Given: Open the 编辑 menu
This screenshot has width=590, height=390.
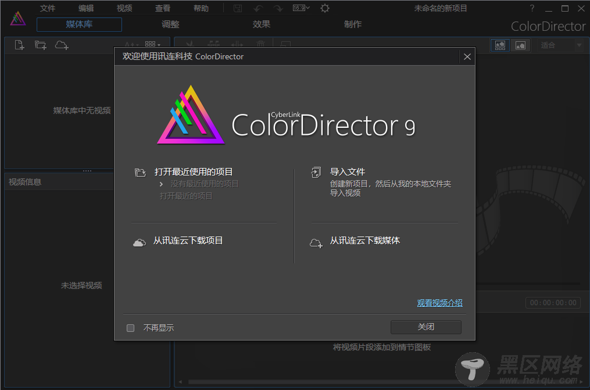Looking at the screenshot, I should (x=86, y=8).
